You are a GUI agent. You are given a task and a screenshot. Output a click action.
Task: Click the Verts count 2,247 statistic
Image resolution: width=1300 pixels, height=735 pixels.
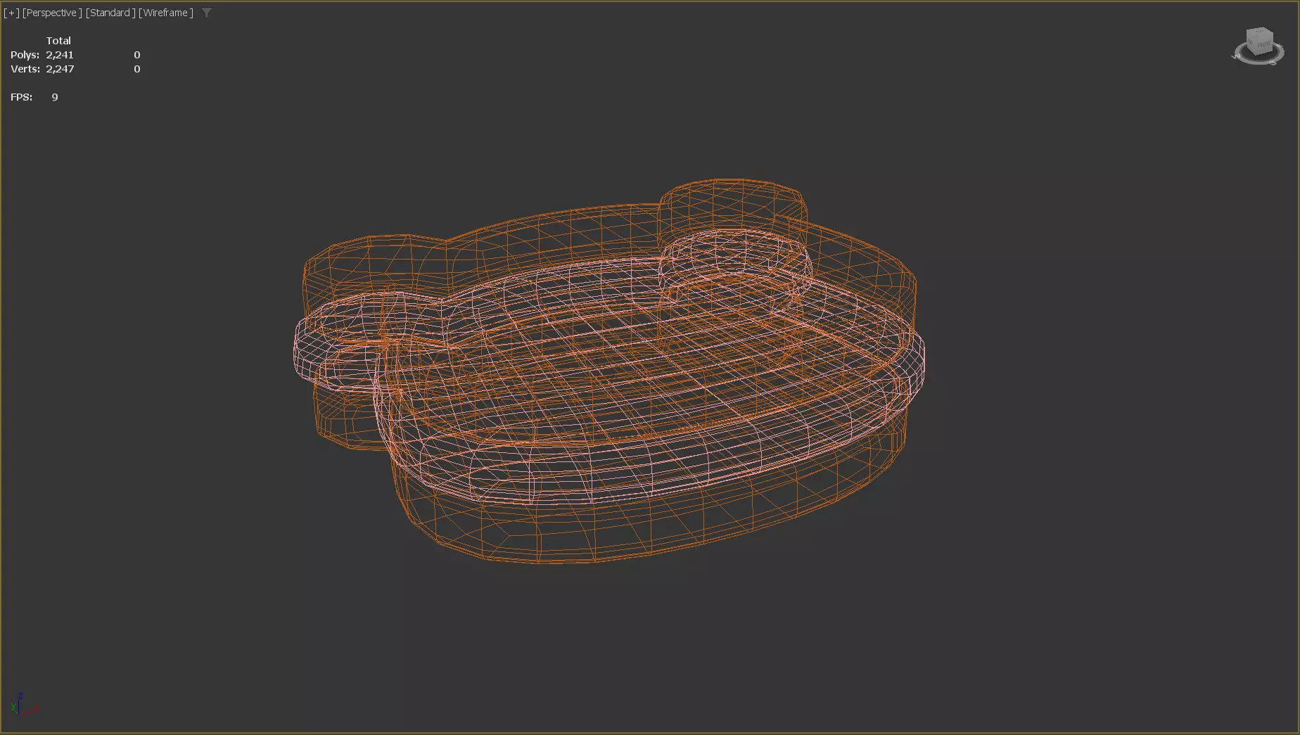tap(60, 69)
